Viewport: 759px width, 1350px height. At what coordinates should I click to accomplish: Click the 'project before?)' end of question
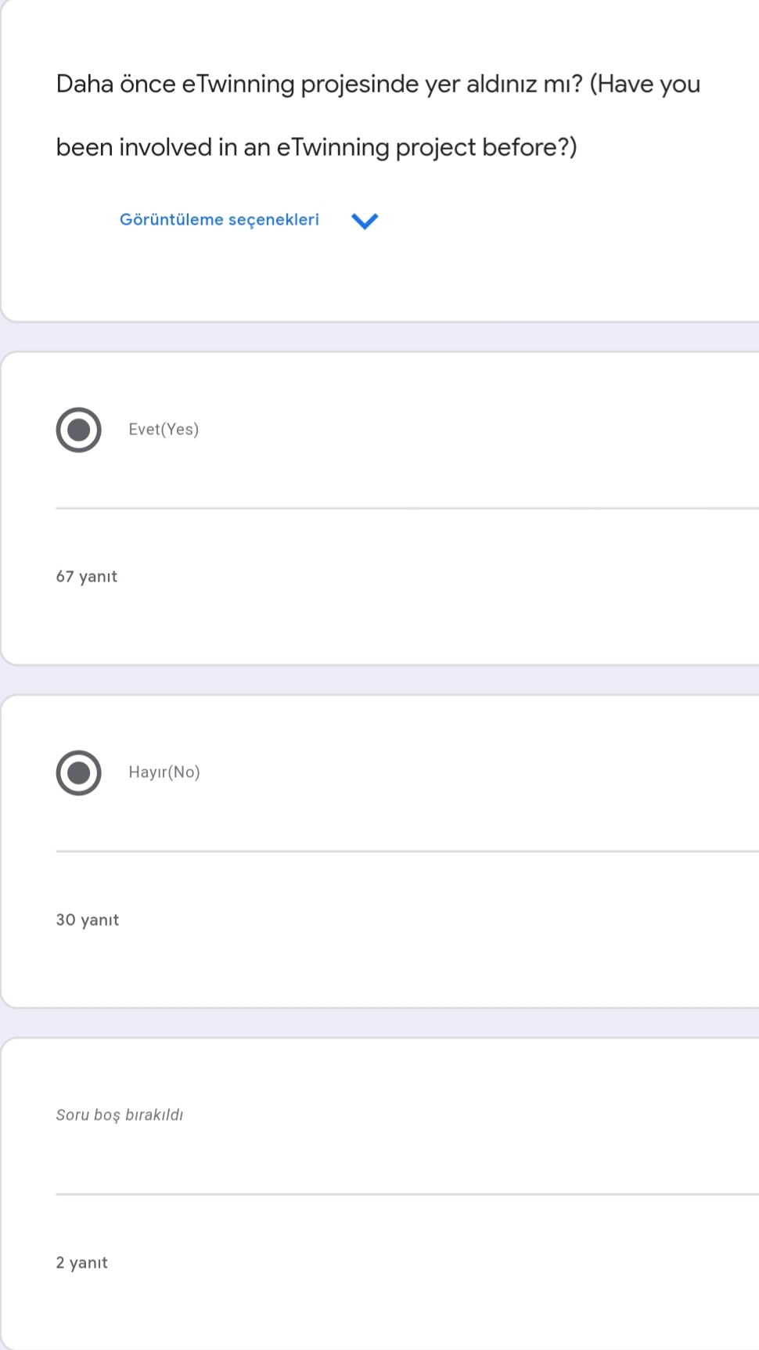click(486, 147)
